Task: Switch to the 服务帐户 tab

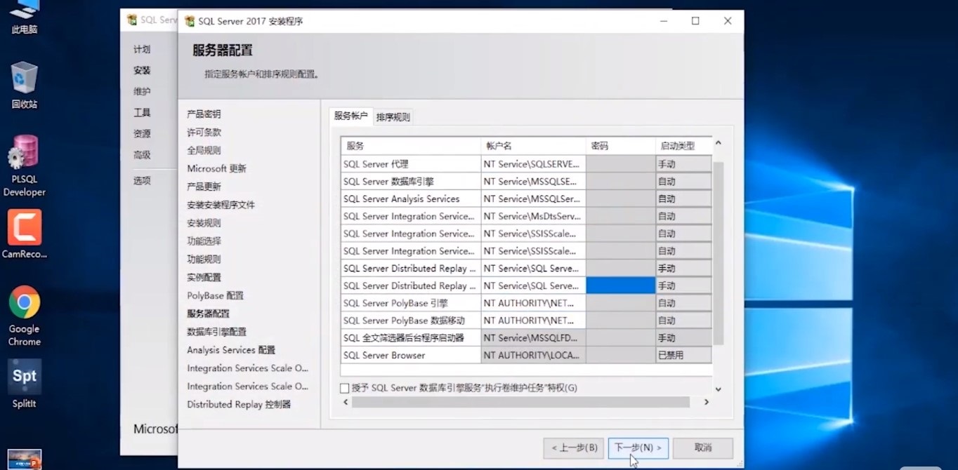Action: pyautogui.click(x=350, y=116)
